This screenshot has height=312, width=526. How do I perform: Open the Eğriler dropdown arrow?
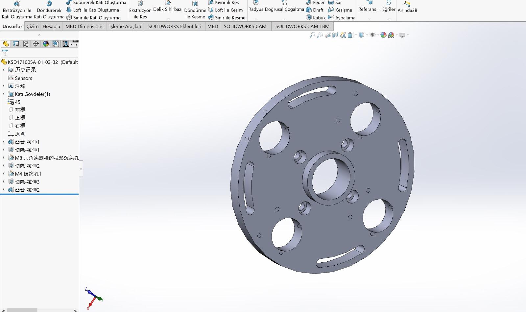click(389, 19)
